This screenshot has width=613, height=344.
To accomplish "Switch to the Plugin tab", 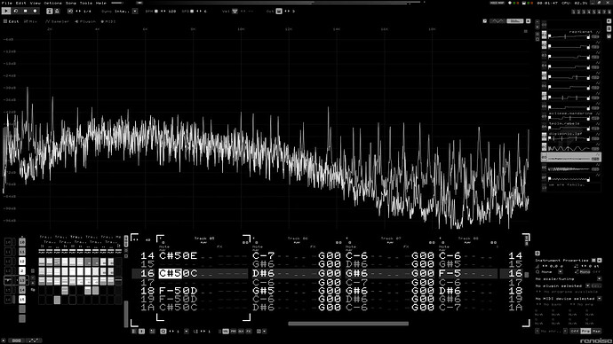I will pyautogui.click(x=84, y=21).
